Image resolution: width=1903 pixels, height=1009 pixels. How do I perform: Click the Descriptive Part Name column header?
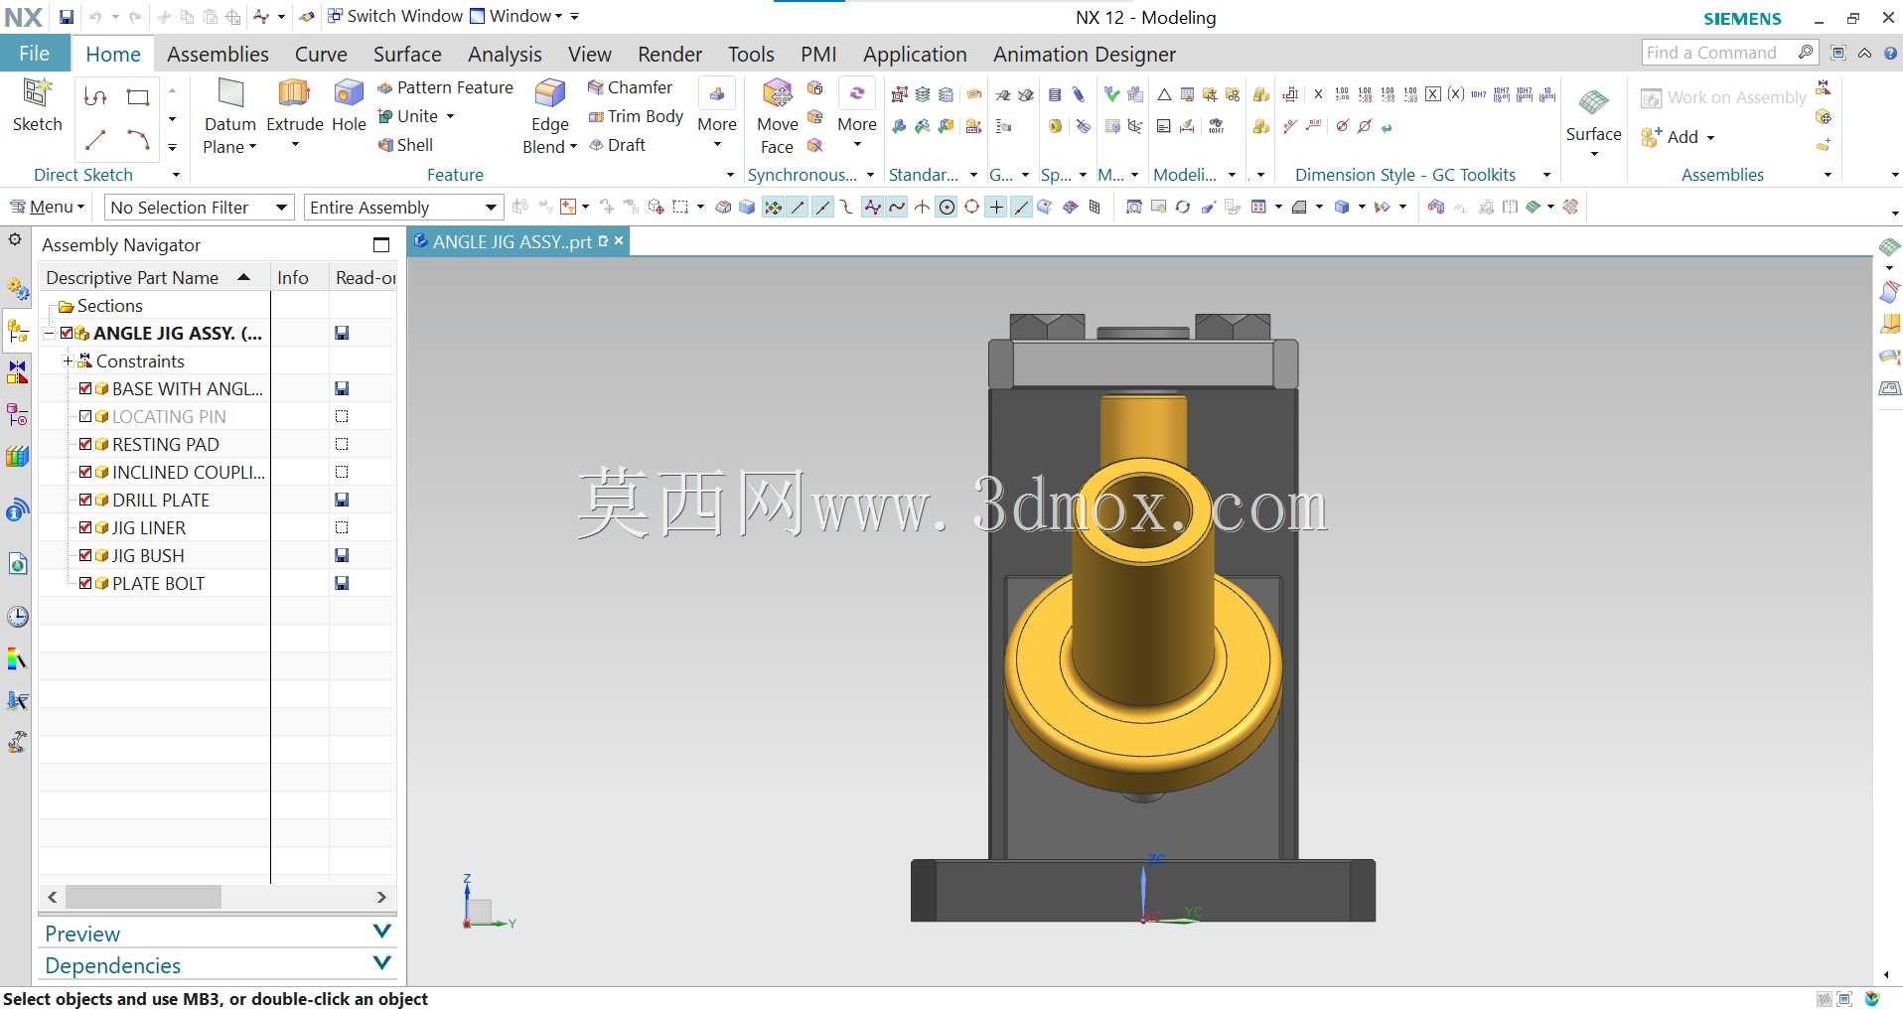[x=154, y=277]
